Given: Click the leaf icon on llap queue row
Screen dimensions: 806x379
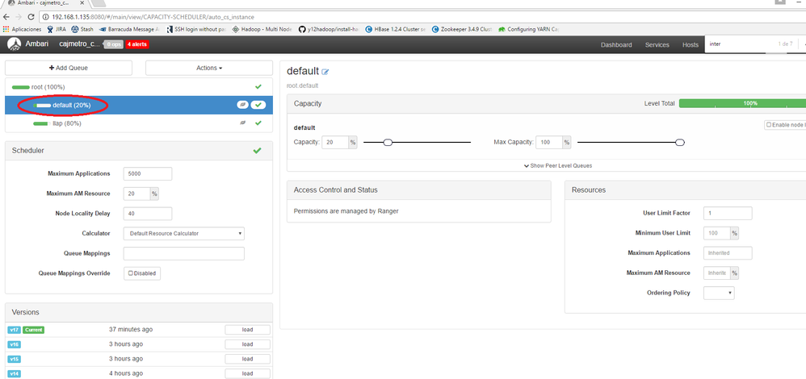Looking at the screenshot, I should point(242,123).
